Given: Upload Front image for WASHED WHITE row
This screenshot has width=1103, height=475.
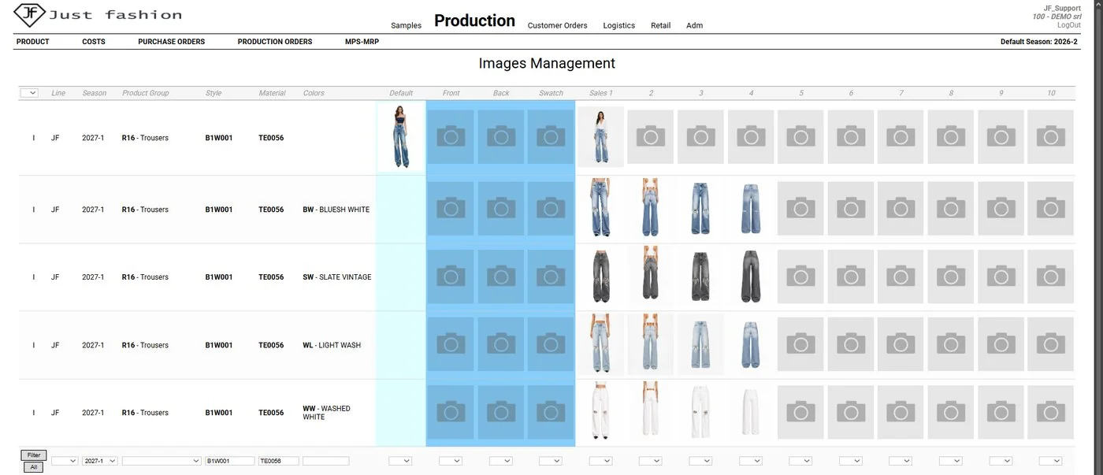Looking at the screenshot, I should click(451, 412).
